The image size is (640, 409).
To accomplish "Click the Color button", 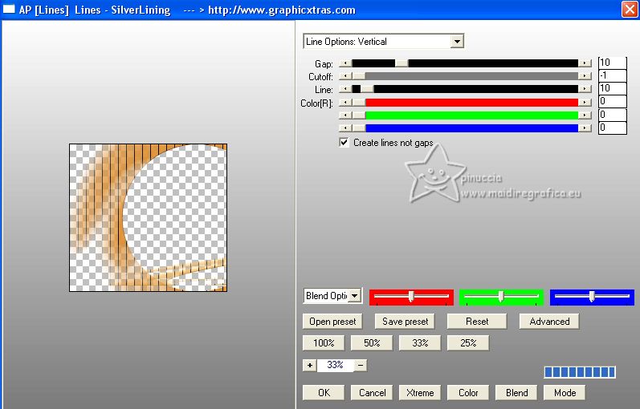I will coord(468,393).
